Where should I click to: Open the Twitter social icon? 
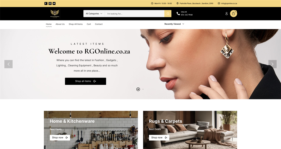[x=54, y=3]
